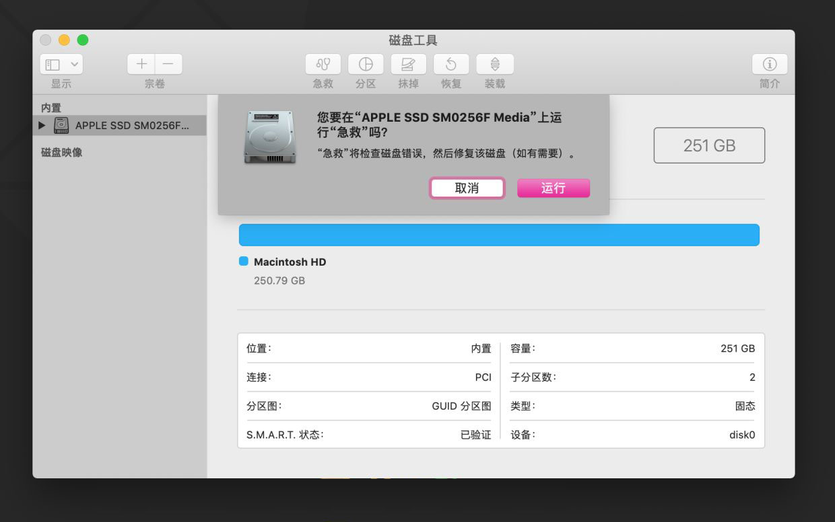Open the Info (简介) panel icon
This screenshot has height=522, width=835.
click(x=770, y=64)
